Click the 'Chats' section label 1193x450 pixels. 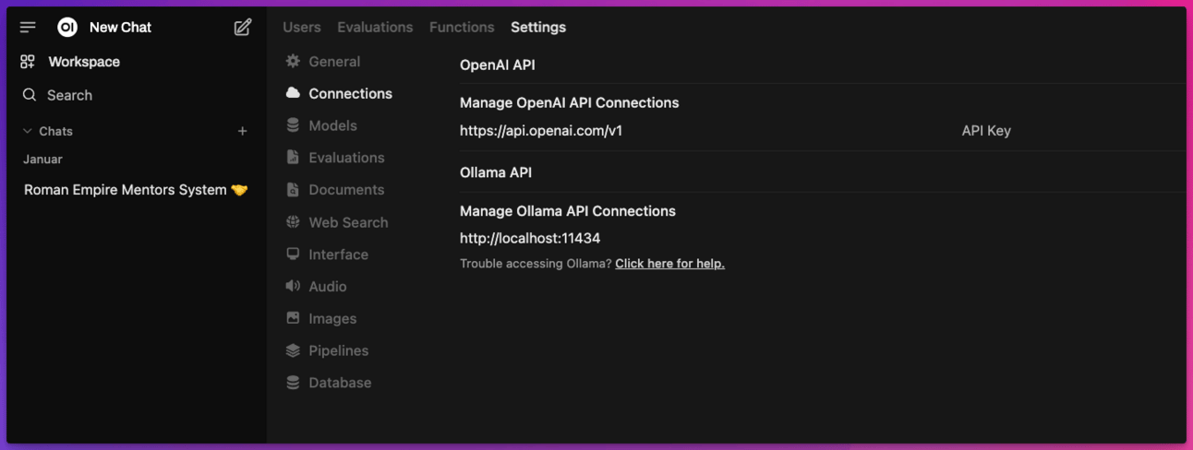(x=55, y=131)
